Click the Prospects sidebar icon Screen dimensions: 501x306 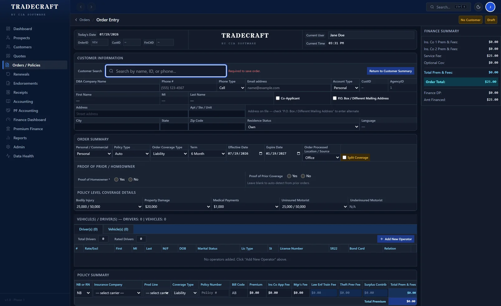8,38
